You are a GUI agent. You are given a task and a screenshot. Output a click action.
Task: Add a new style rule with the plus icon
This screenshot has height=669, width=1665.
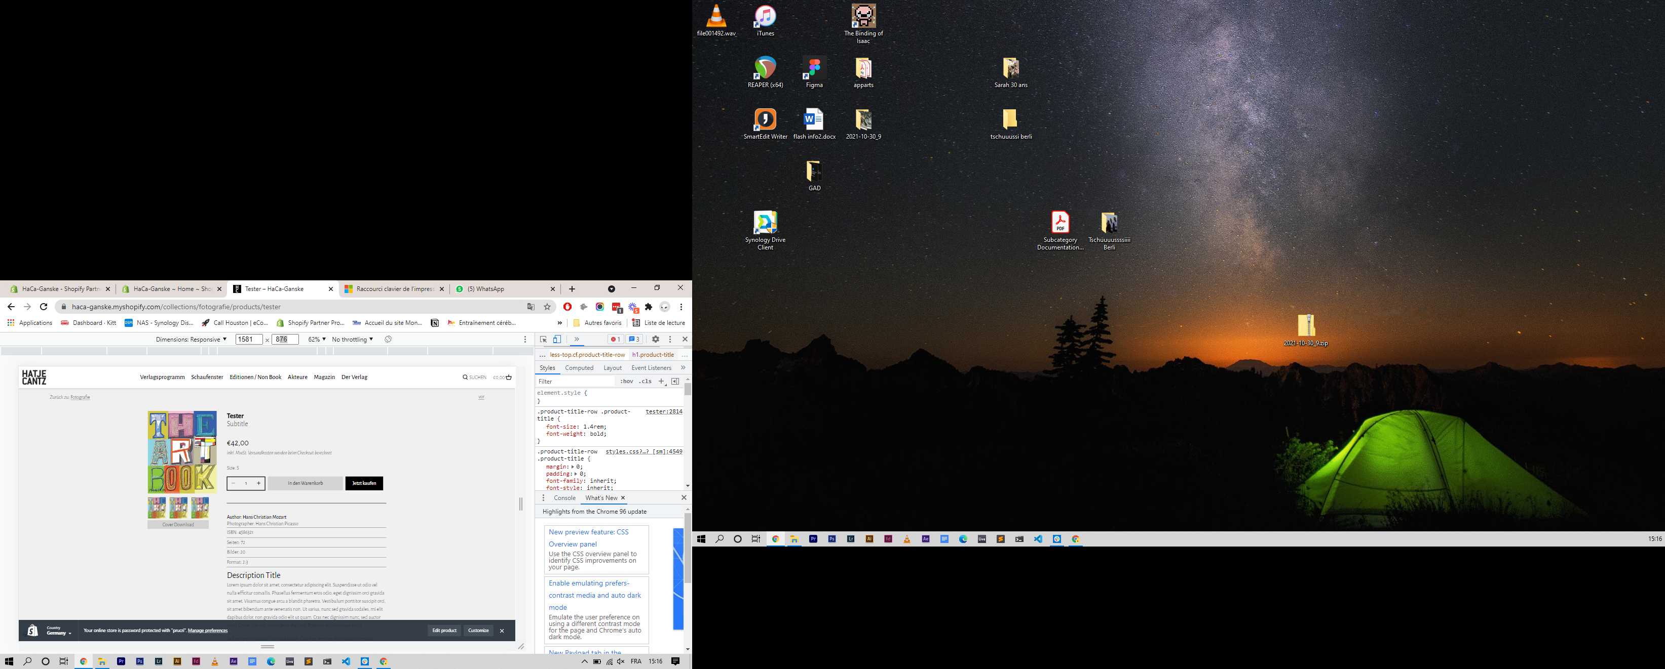click(661, 381)
